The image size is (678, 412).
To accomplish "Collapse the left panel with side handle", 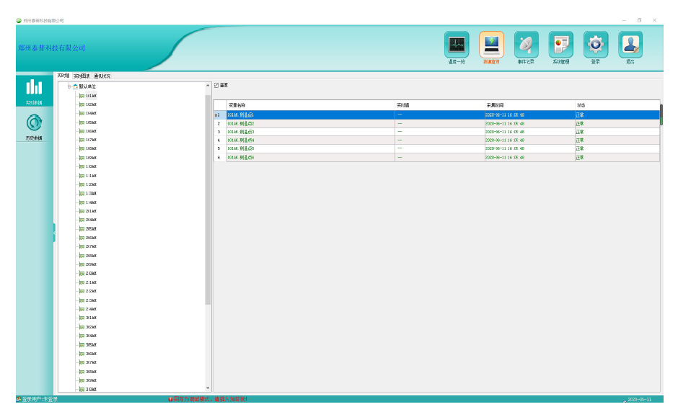I will point(54,233).
